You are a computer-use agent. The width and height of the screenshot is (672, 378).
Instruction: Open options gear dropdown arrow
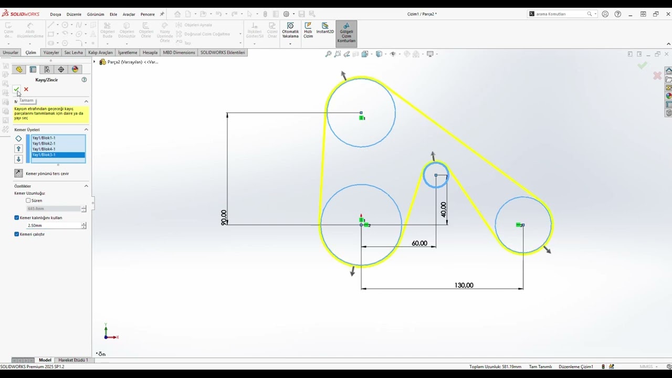click(293, 14)
